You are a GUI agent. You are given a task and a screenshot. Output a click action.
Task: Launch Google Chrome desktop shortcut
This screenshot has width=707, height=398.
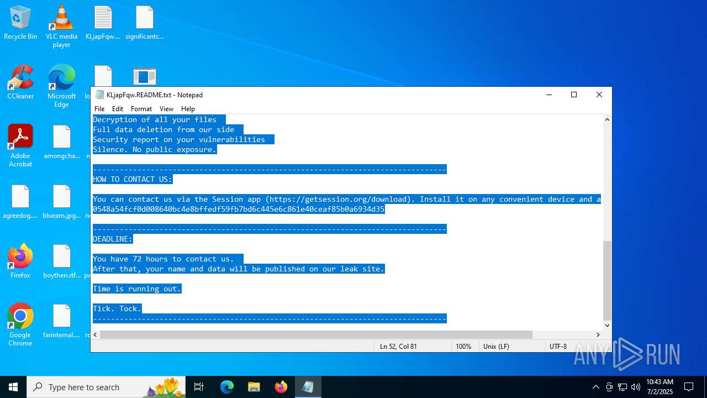coord(20,324)
